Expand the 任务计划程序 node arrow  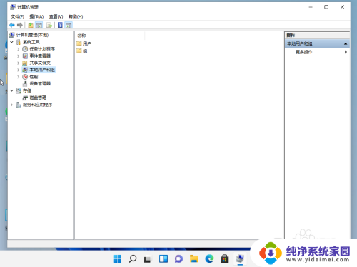pos(19,49)
